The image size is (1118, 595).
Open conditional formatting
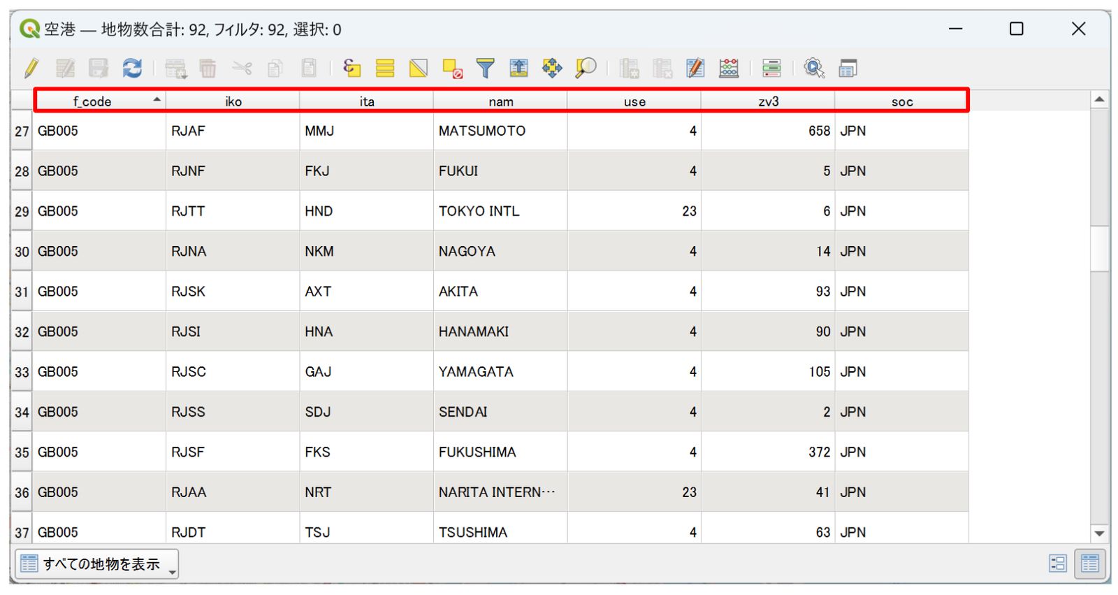pyautogui.click(x=771, y=68)
